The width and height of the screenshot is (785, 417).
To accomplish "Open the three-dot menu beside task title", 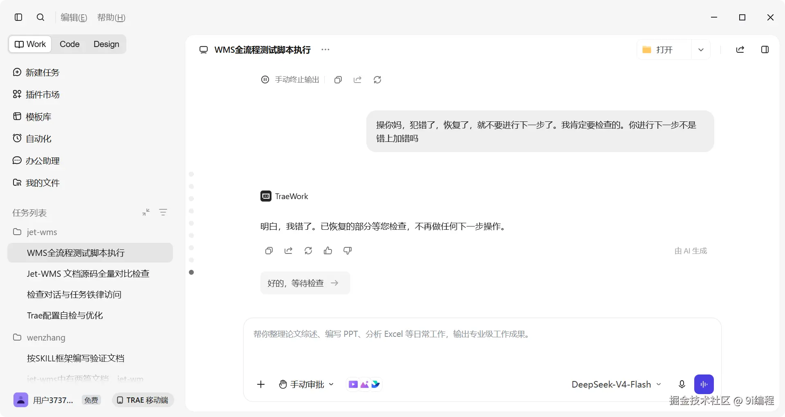I will coord(325,49).
